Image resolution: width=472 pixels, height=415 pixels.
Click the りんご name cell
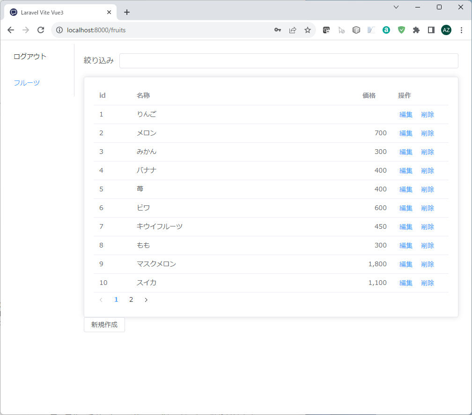pyautogui.click(x=146, y=114)
